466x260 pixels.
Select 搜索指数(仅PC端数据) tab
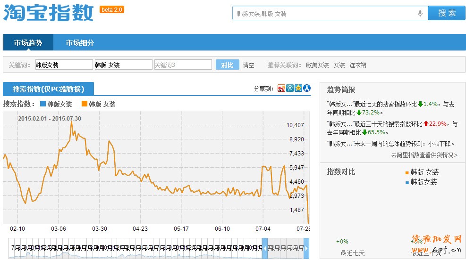[49, 89]
